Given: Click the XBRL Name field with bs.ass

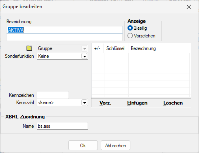Looking at the screenshot, I should tap(62, 126).
